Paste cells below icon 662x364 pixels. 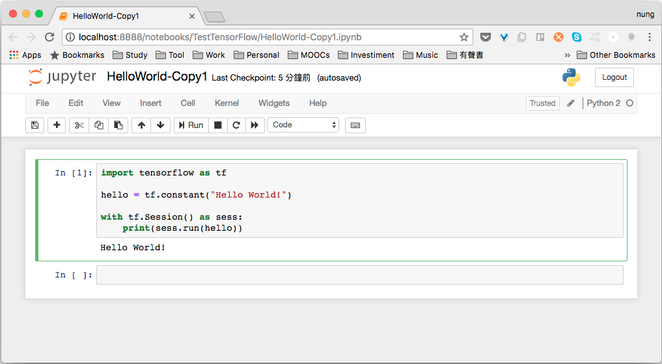click(x=118, y=125)
